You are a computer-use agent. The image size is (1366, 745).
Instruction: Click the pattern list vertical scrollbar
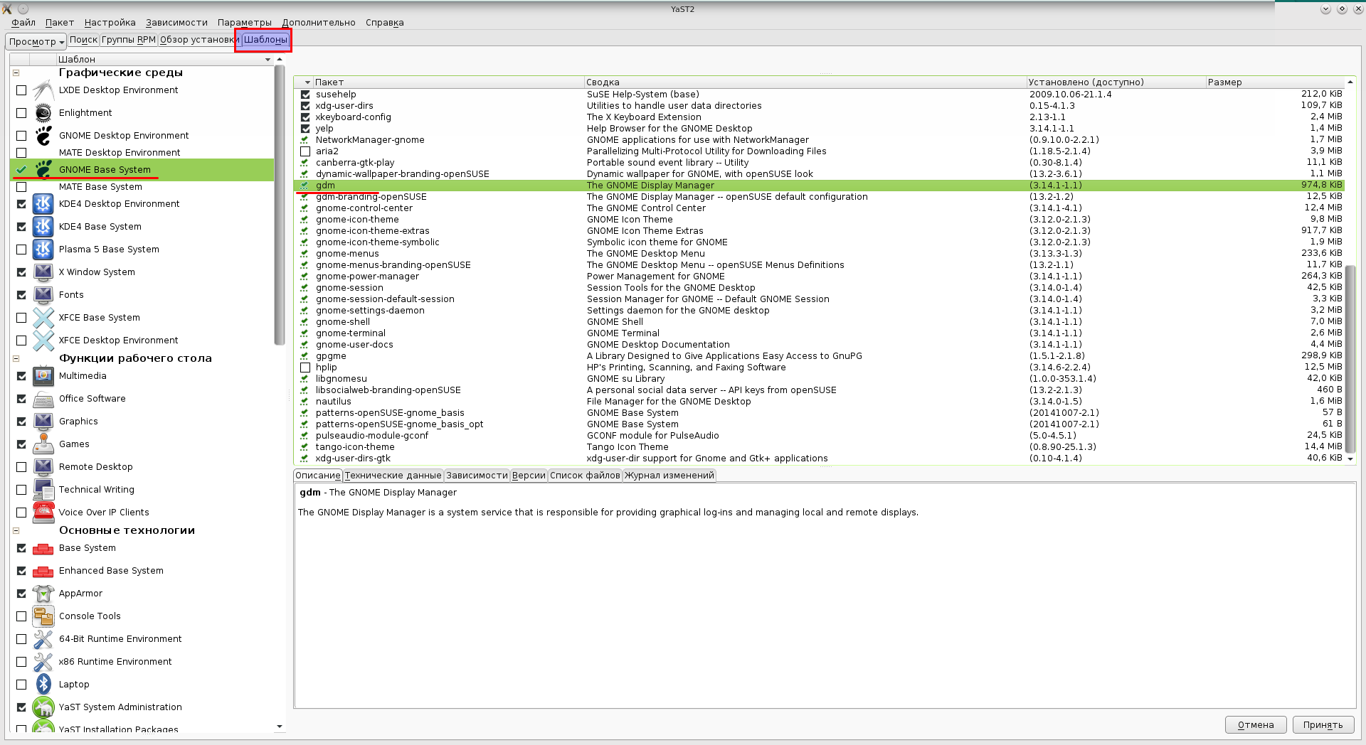coord(280,205)
